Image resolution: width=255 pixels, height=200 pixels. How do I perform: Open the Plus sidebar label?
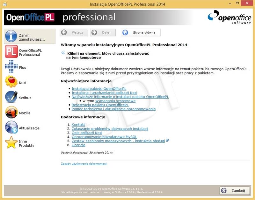(22, 67)
